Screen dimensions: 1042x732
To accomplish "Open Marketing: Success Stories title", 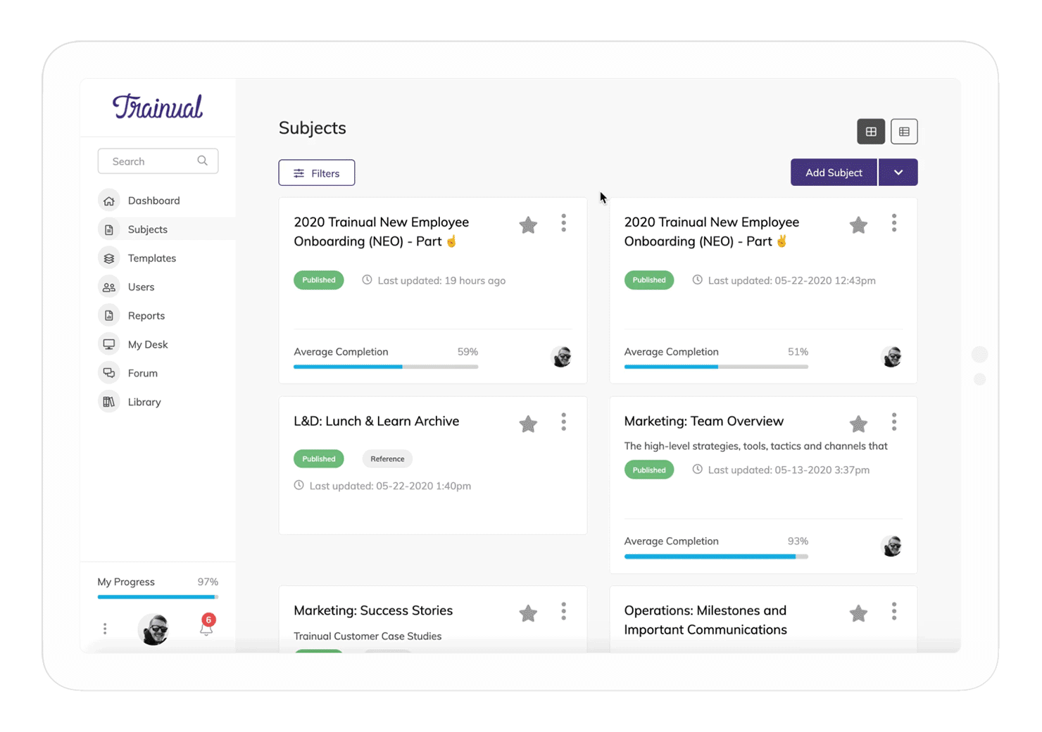I will pyautogui.click(x=373, y=610).
